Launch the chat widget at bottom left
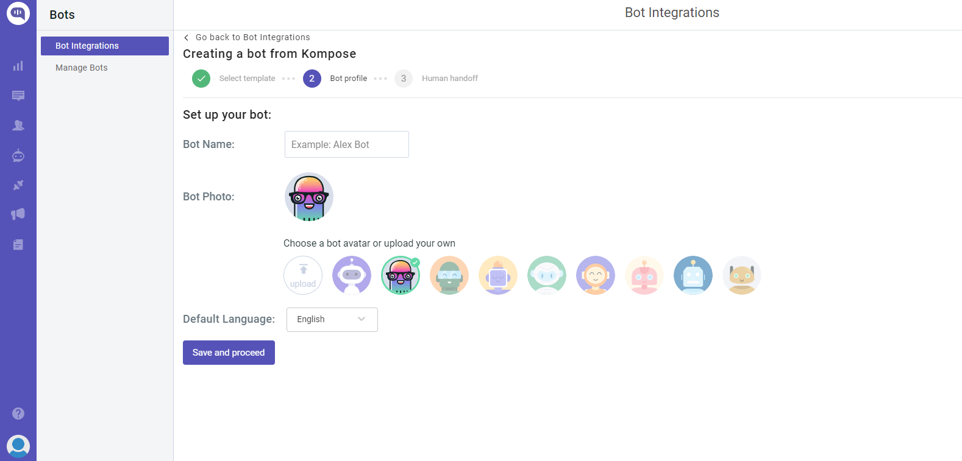 [x=18, y=446]
